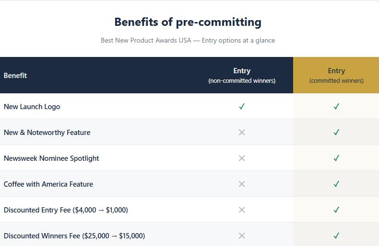Click the committed checkmark for New & Noteworthy Feature
Screen dimensions: 379x246
pyautogui.click(x=336, y=132)
